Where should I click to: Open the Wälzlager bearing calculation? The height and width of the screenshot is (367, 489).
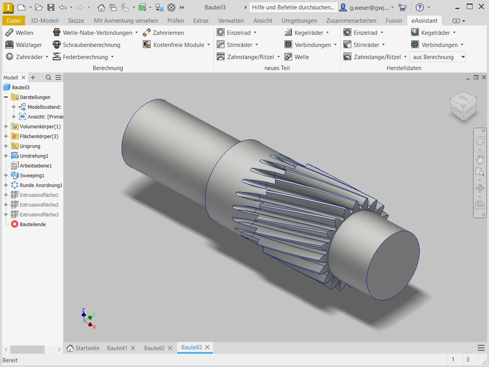coord(10,45)
